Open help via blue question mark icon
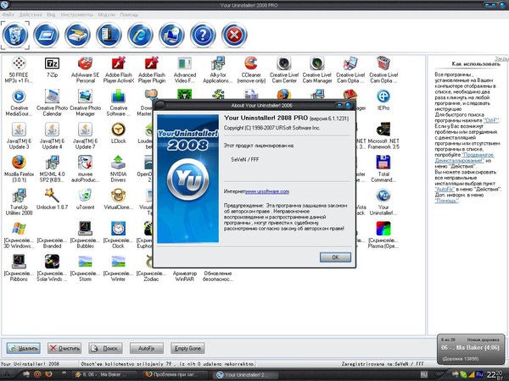509x381 pixels. pyautogui.click(x=202, y=35)
